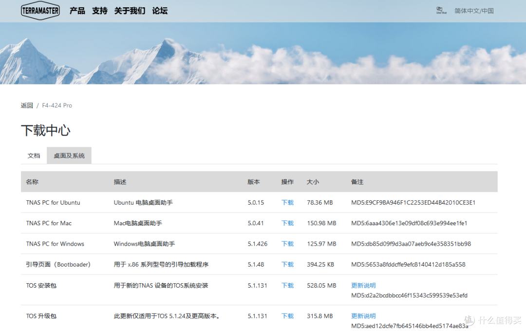Click the MD5:d2a2bcdbbcc46f15343c599539e53efd value

click(409, 295)
